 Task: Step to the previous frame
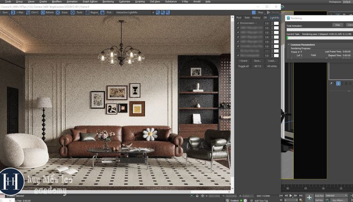tap(286, 196)
